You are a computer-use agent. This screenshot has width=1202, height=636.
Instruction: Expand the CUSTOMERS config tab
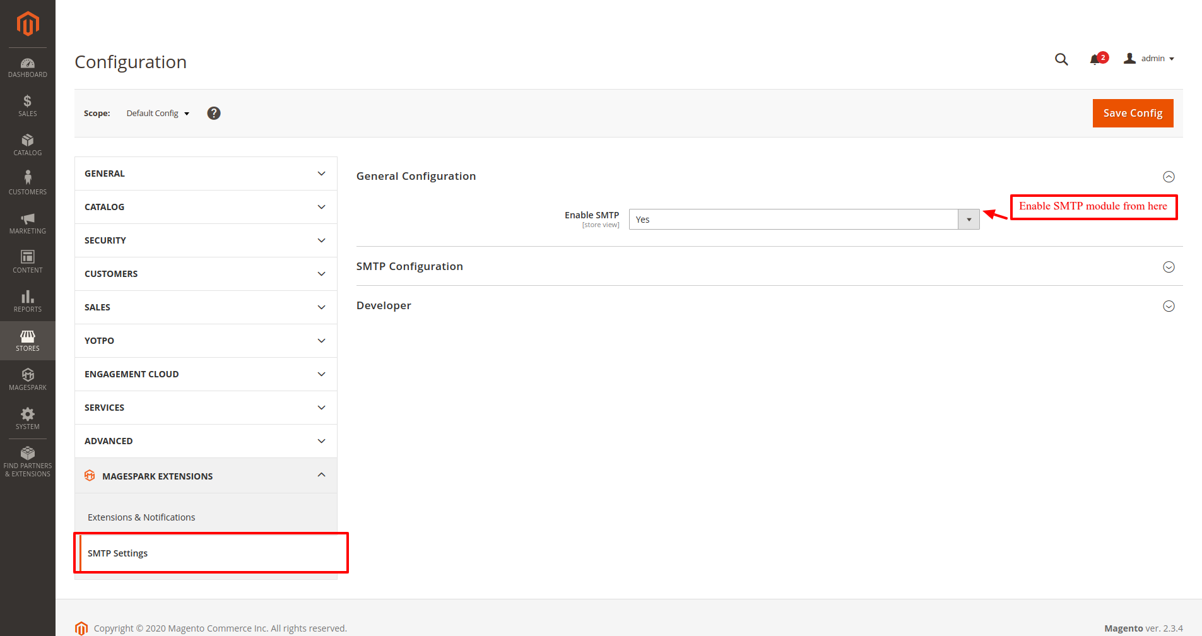tap(206, 274)
